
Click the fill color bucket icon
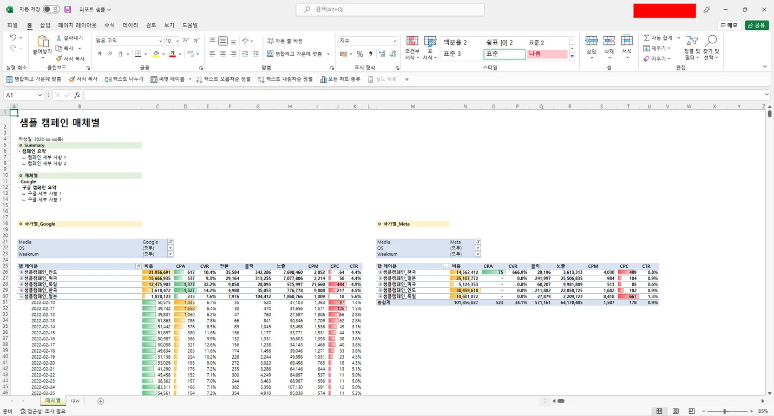(156, 54)
